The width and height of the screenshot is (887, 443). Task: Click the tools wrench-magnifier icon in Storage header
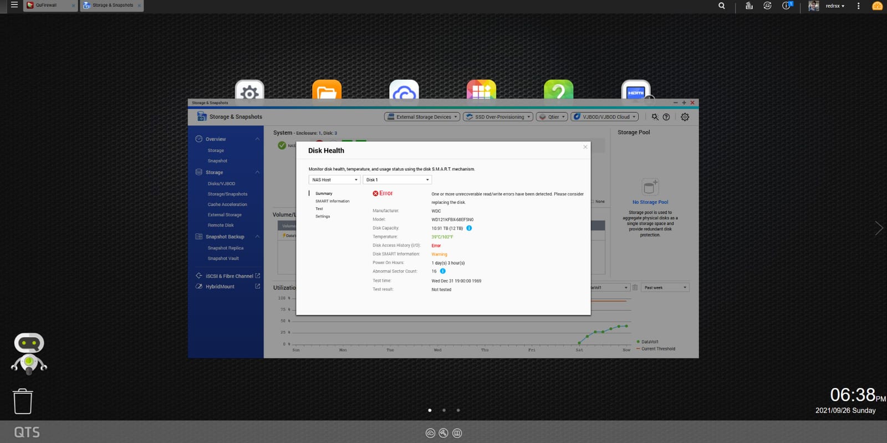tap(655, 117)
